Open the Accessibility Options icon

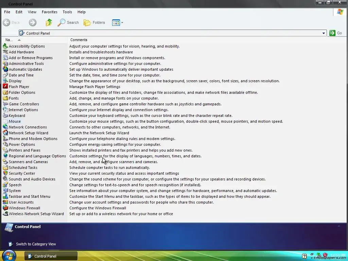5,46
